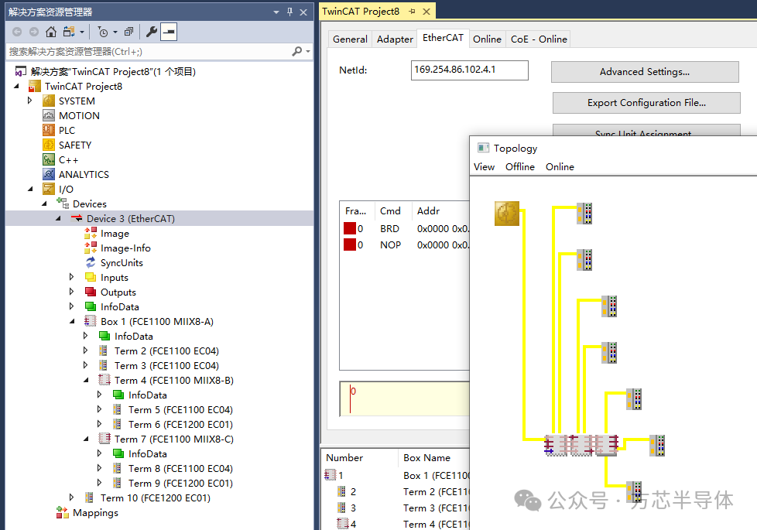Expand Term 10 (FCE1200 EC01)
The height and width of the screenshot is (530, 757).
pos(71,498)
